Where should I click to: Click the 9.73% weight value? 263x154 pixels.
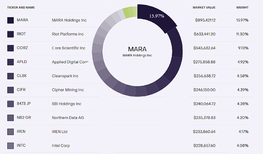[x=243, y=48]
